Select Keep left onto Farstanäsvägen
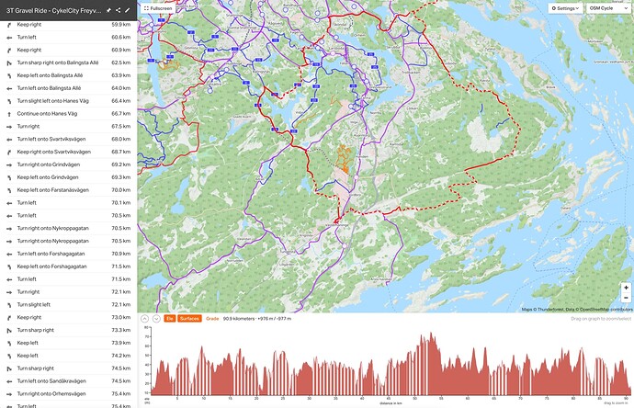Screen dimensions: 634x408 pyautogui.click(x=68, y=190)
